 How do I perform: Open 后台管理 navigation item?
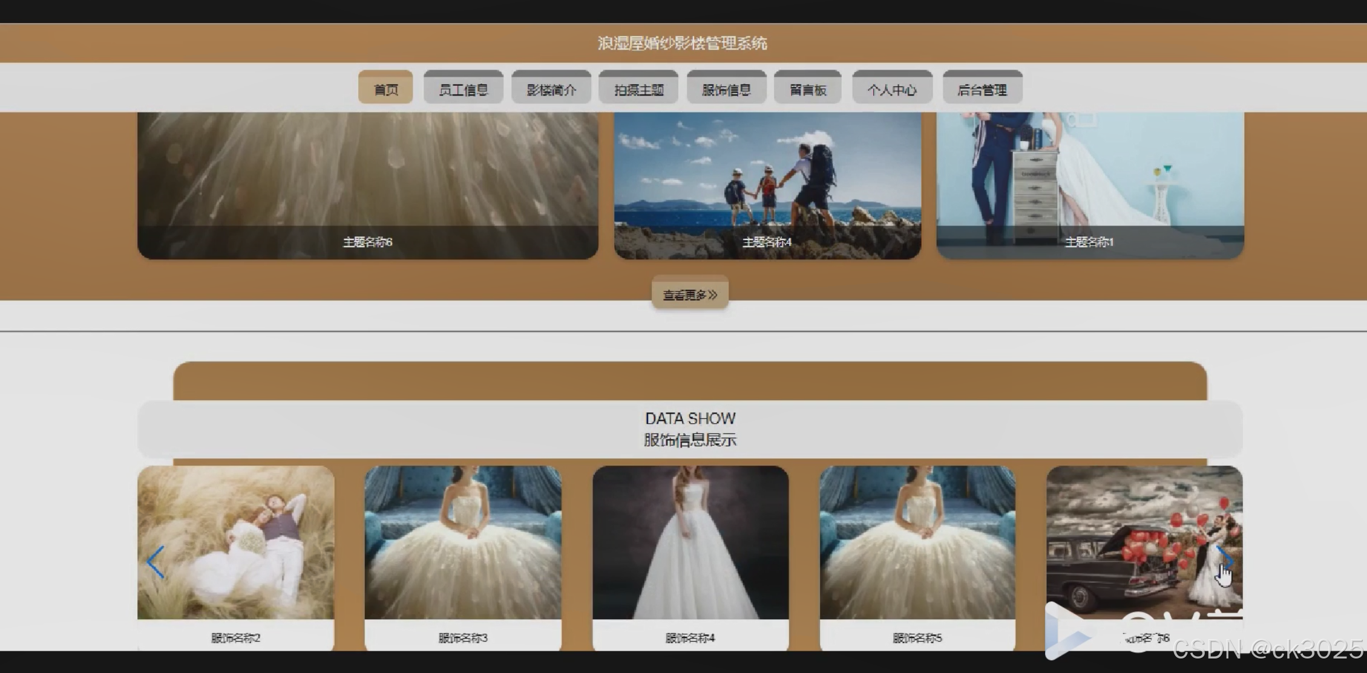coord(982,89)
